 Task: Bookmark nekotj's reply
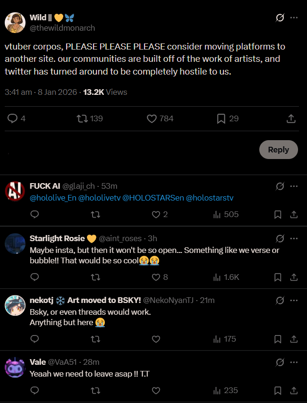point(278,339)
